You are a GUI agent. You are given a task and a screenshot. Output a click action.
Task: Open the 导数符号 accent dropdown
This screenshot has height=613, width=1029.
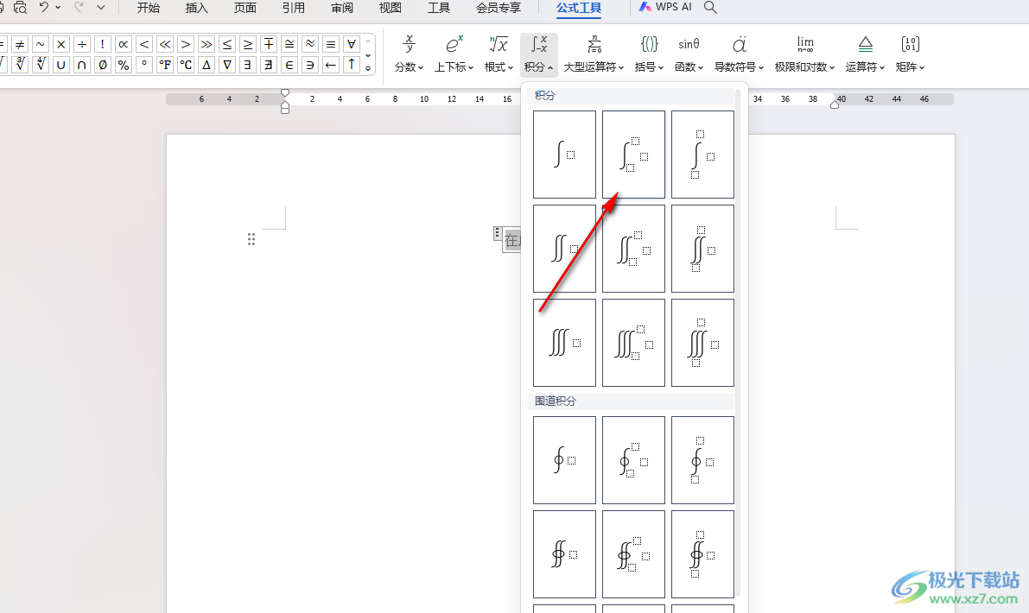point(739,54)
